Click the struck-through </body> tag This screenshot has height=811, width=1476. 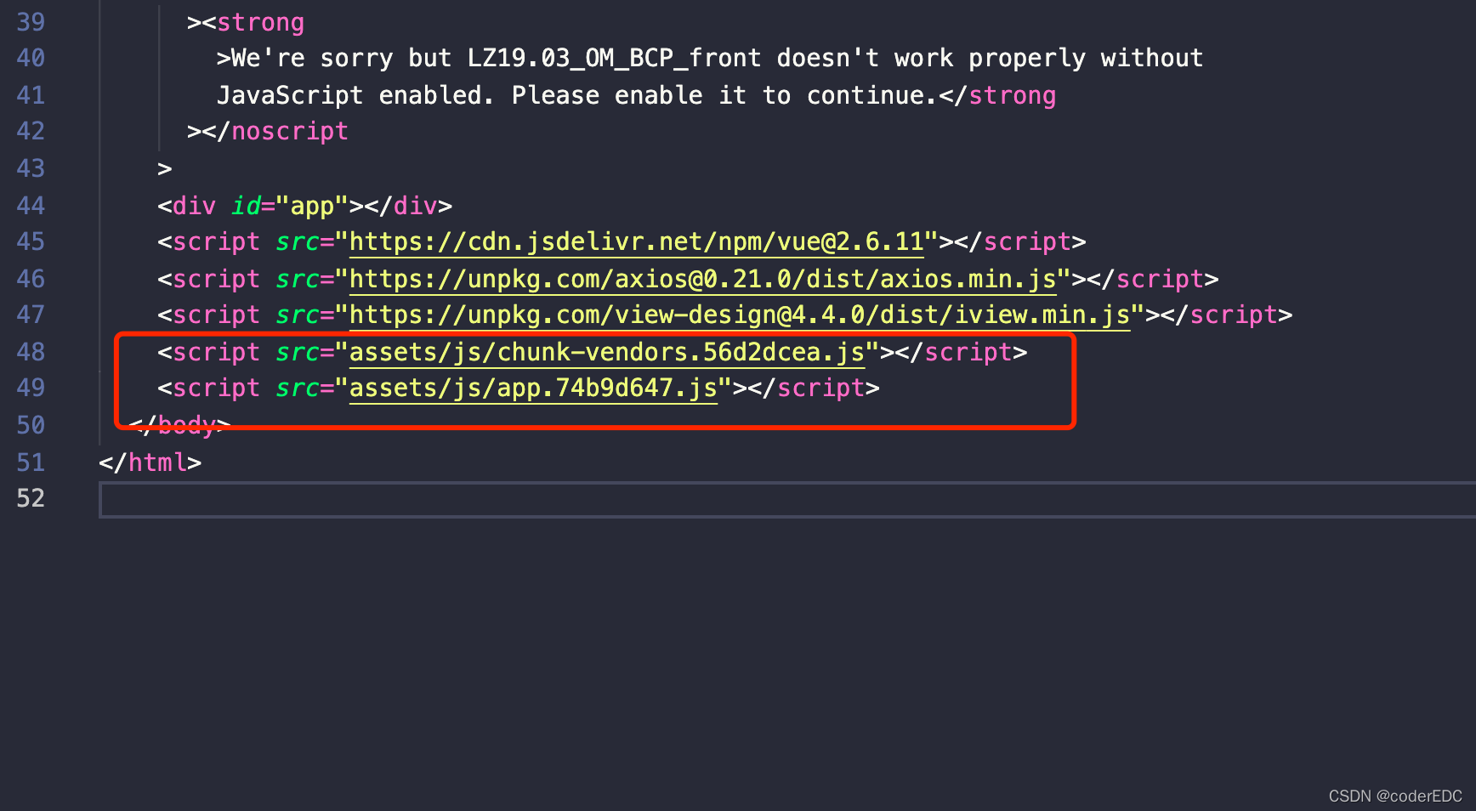coord(183,424)
